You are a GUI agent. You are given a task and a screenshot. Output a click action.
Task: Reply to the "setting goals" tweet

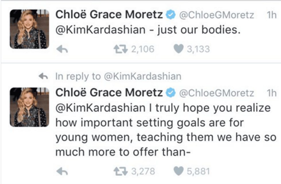click(62, 171)
